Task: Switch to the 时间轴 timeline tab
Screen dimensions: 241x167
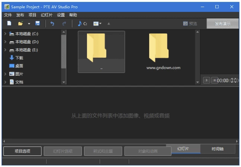Action: pyautogui.click(x=218, y=149)
